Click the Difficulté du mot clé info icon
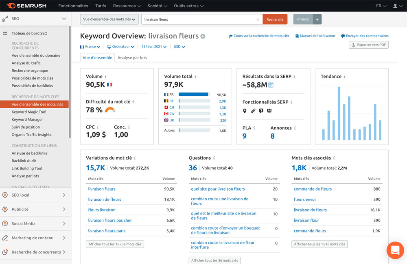This screenshot has width=407, height=264. pos(133,102)
